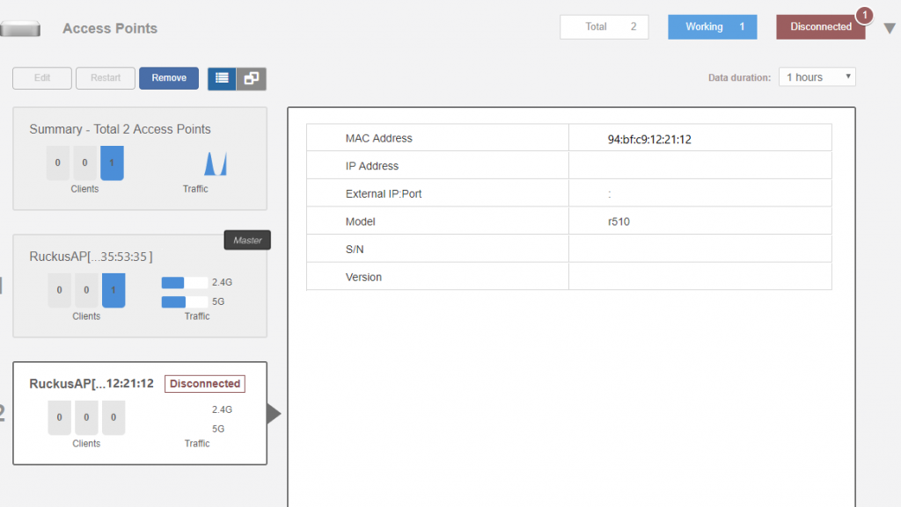
Task: Click the Edit button
Action: [42, 78]
